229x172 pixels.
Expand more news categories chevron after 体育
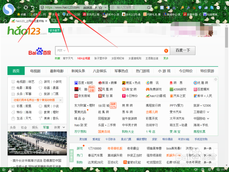[64, 127]
